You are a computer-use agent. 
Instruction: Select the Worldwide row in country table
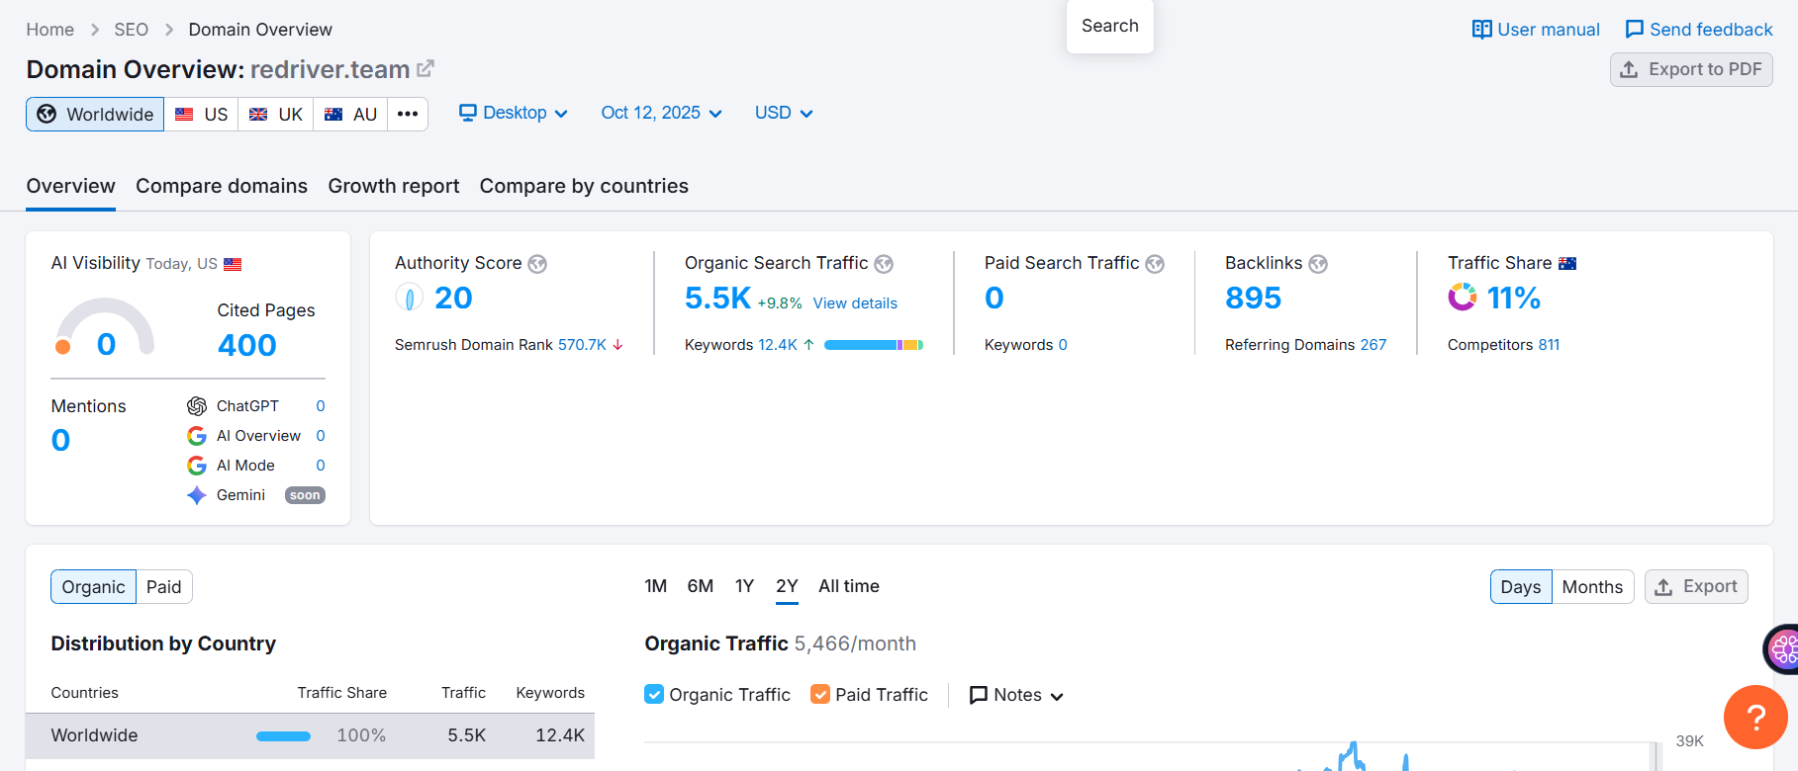310,735
